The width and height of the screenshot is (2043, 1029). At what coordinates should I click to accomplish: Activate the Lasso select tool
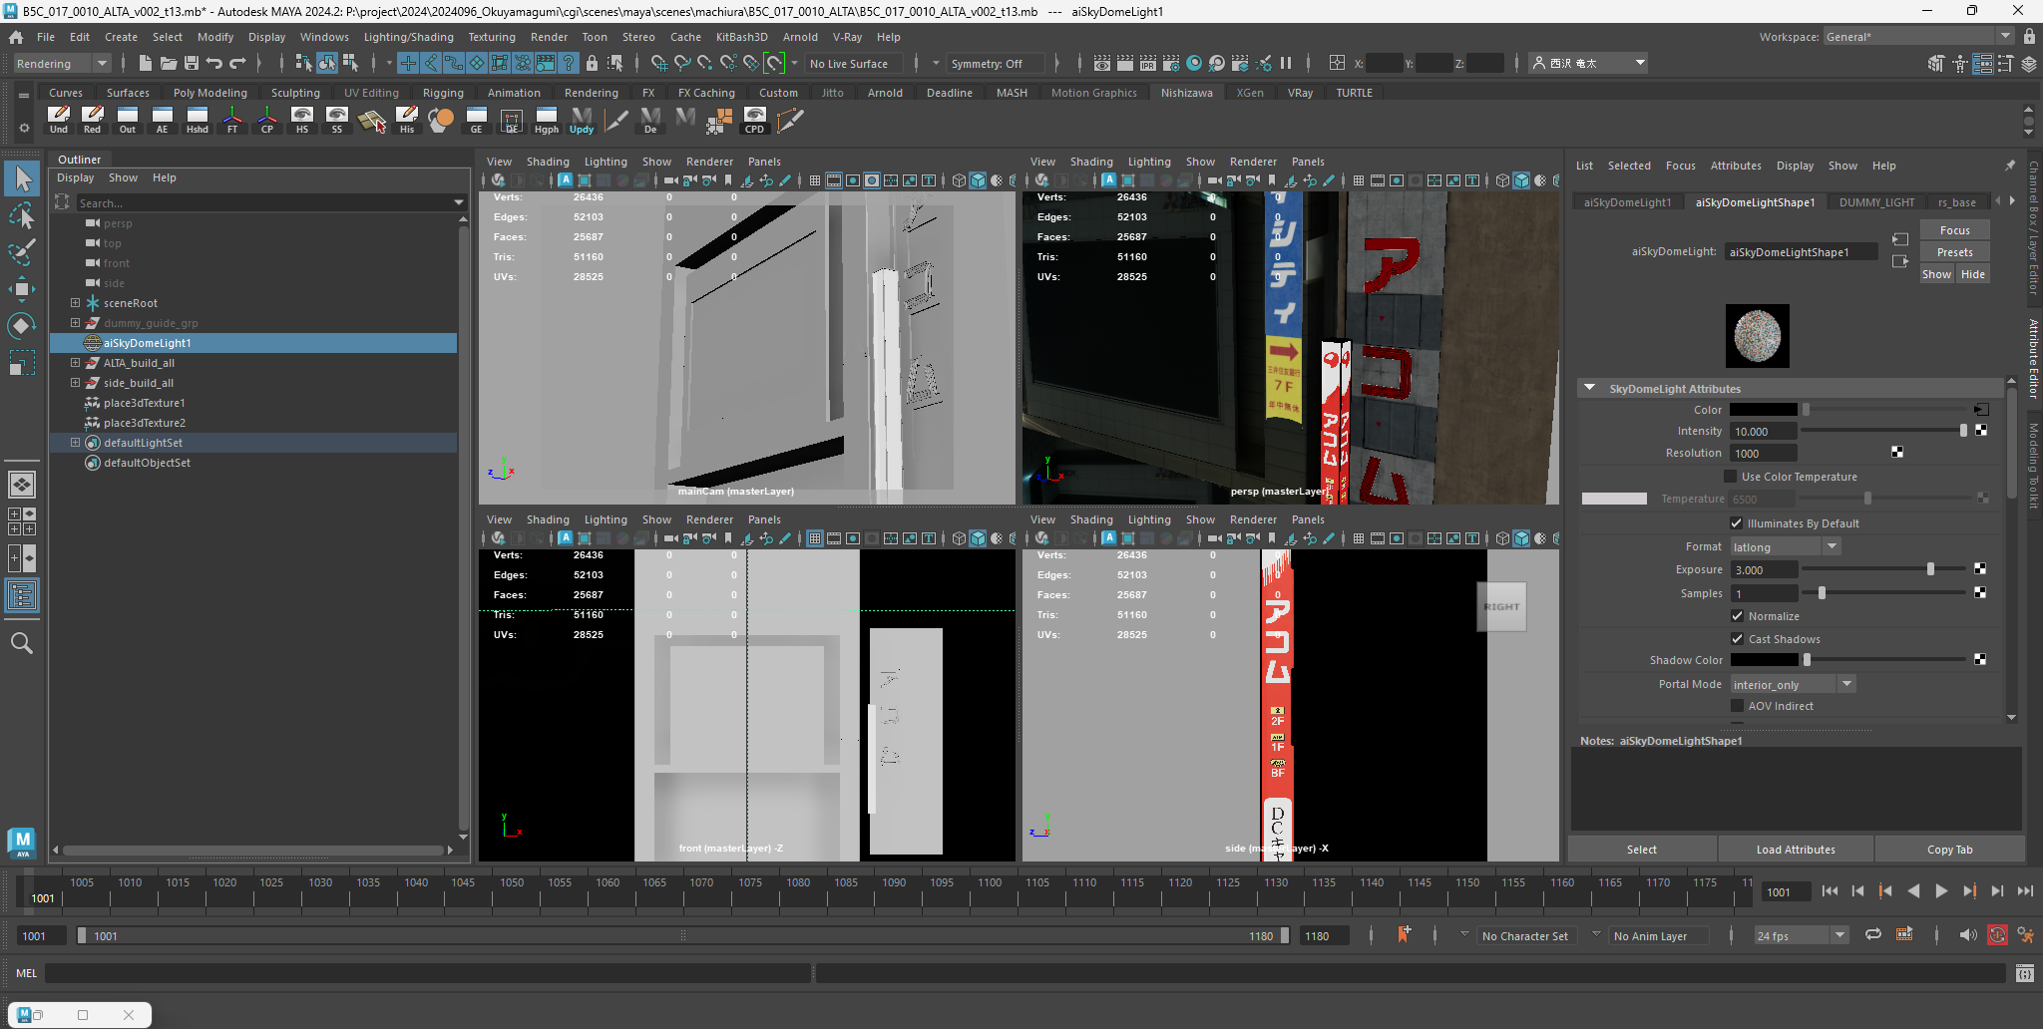[x=22, y=215]
